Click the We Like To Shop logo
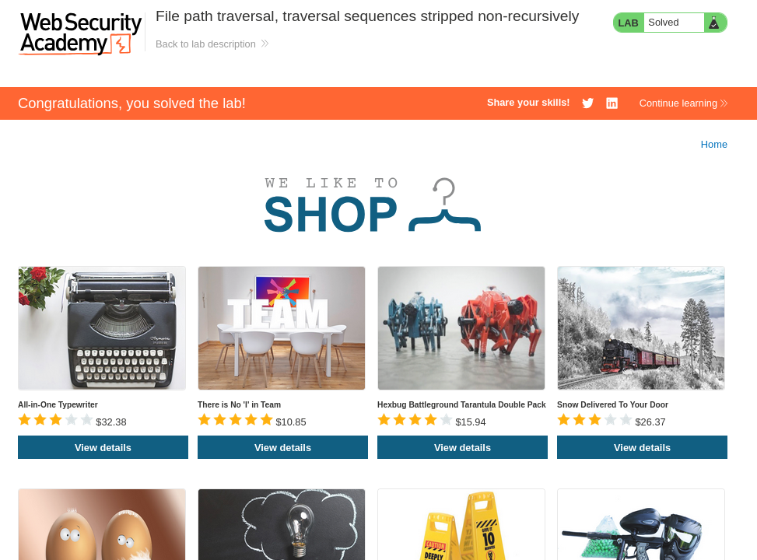 (372, 205)
